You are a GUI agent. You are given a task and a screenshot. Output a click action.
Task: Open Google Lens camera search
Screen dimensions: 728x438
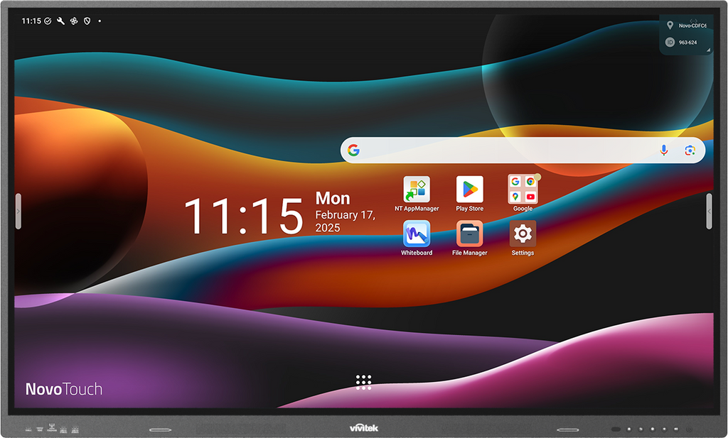tap(690, 150)
